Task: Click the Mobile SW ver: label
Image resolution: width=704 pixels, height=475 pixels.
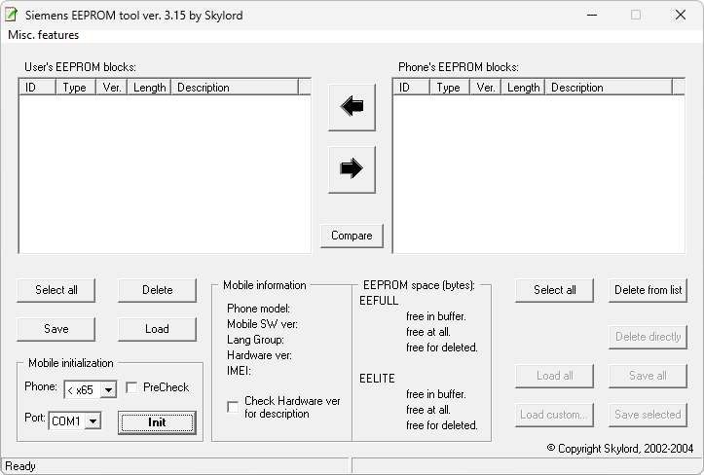Action: [262, 324]
